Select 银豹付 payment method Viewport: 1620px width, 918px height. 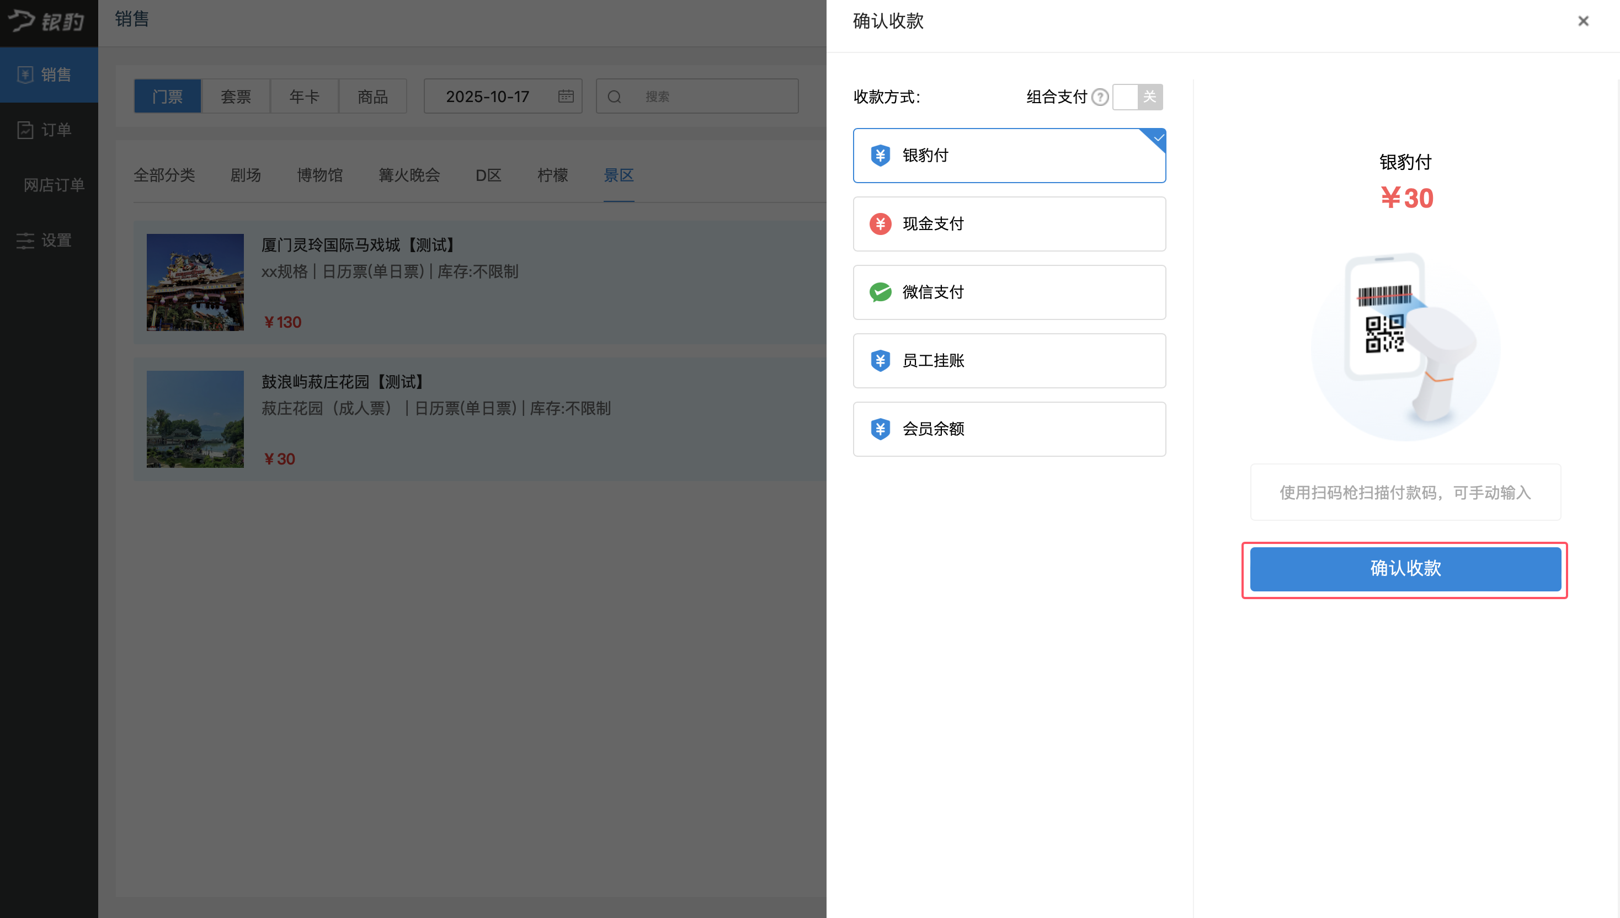[x=1008, y=156]
